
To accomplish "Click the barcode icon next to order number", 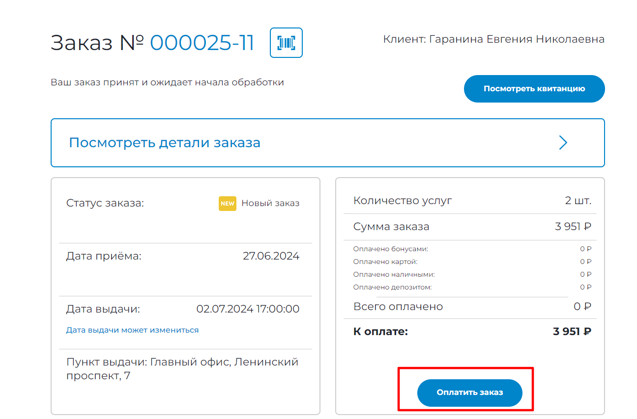I will point(286,43).
